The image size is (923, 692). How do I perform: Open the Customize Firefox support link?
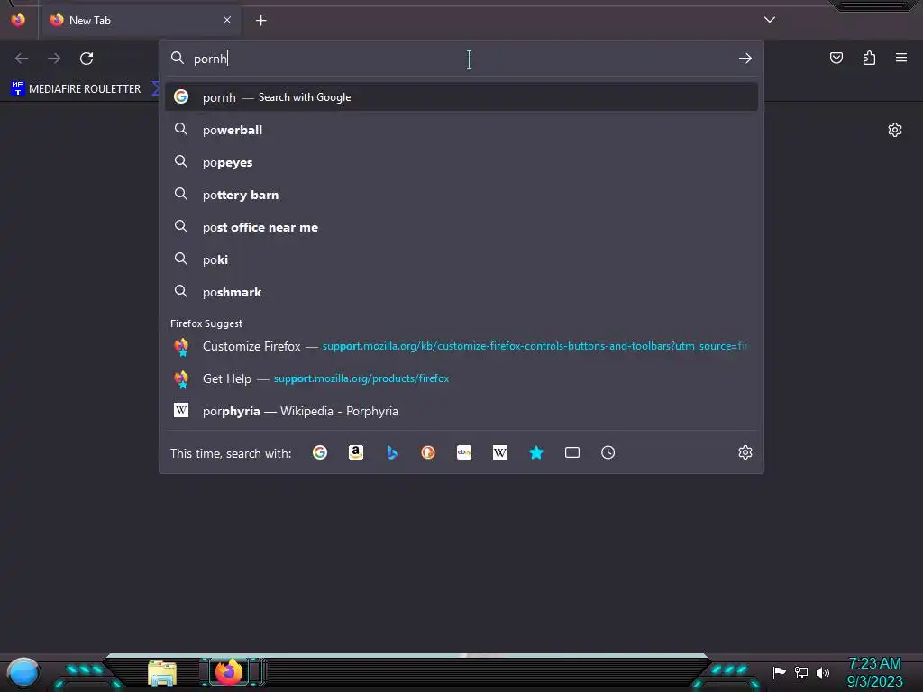(x=461, y=346)
